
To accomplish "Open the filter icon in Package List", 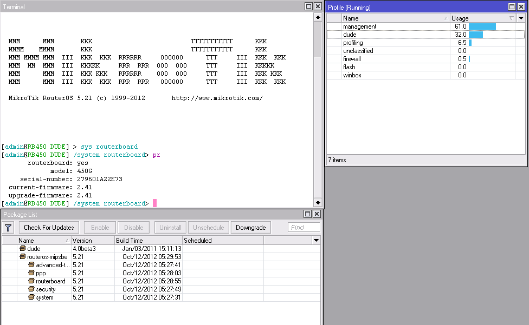I will [x=8, y=228].
